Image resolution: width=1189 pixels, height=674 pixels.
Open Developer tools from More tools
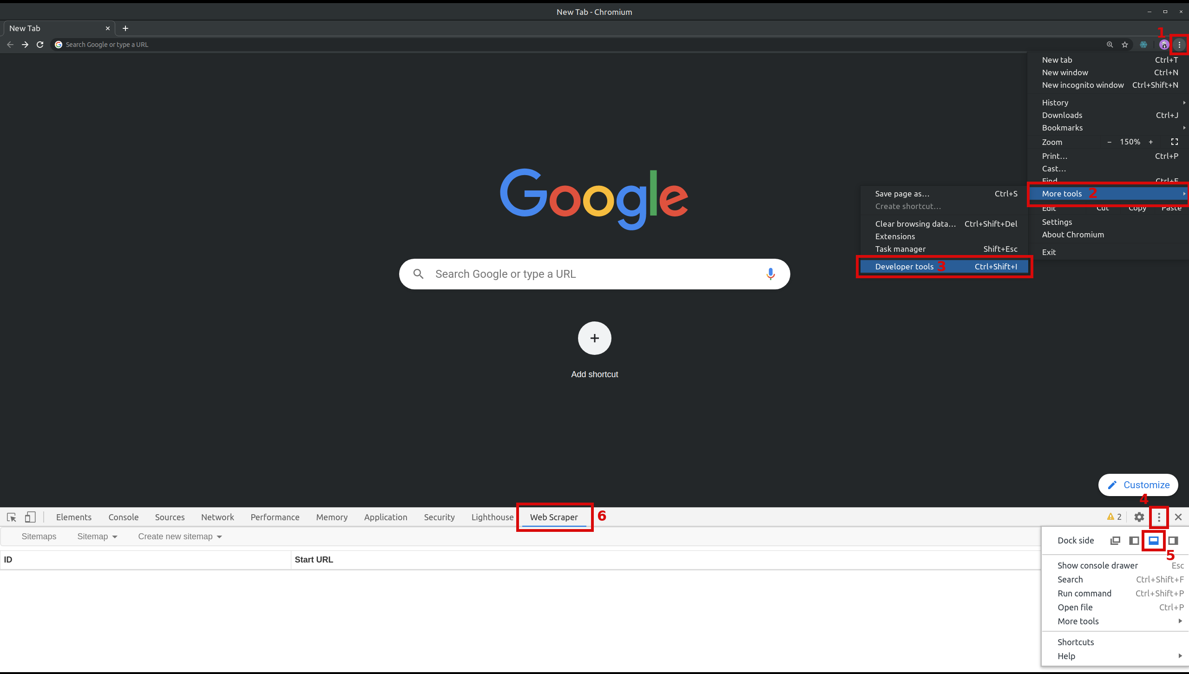(904, 266)
